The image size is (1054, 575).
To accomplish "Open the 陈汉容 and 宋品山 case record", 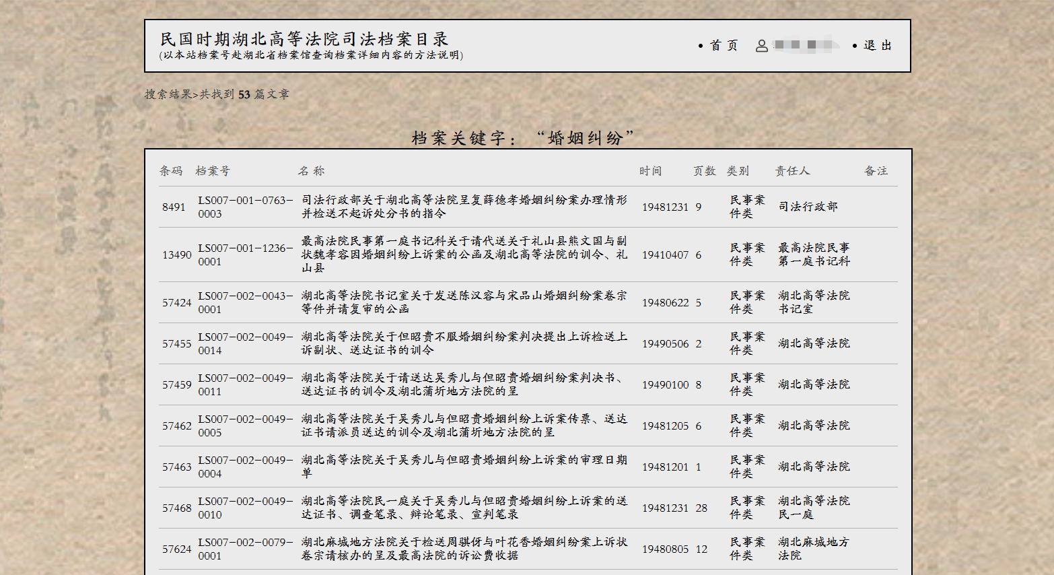I will pos(464,302).
